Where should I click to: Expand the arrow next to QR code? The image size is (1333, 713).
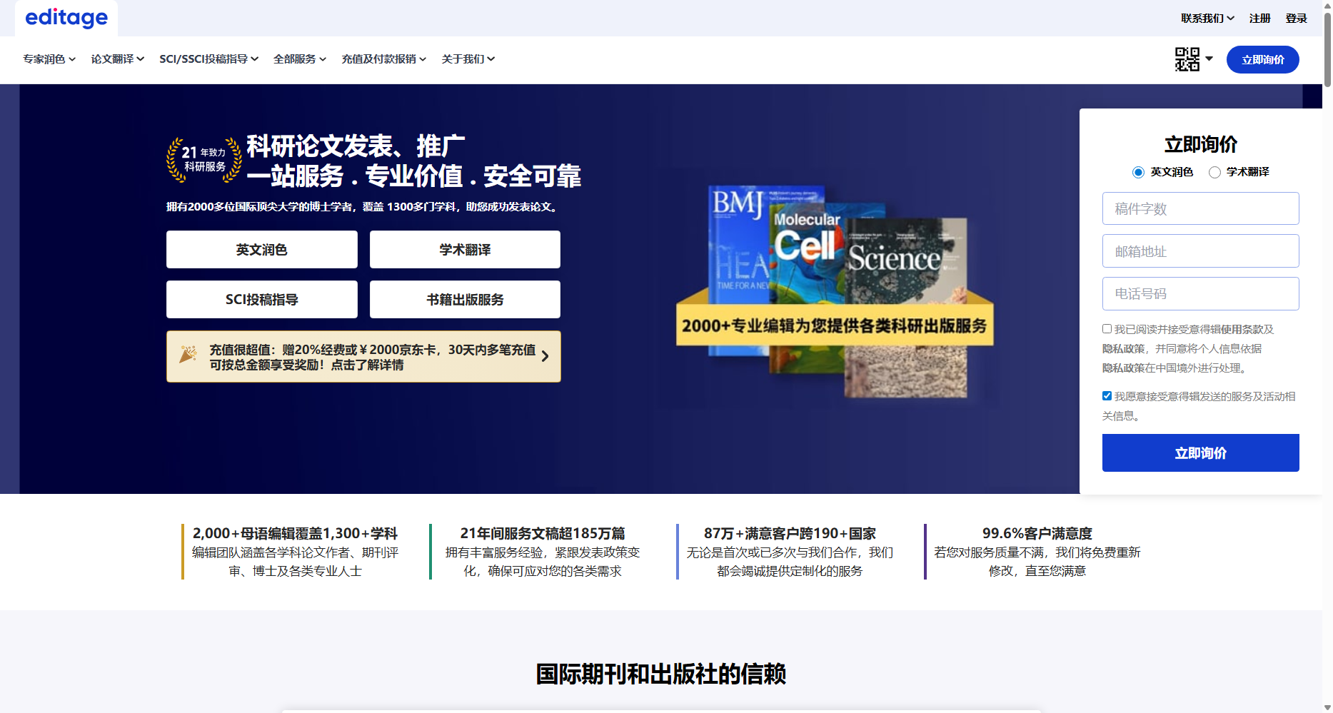[1209, 59]
